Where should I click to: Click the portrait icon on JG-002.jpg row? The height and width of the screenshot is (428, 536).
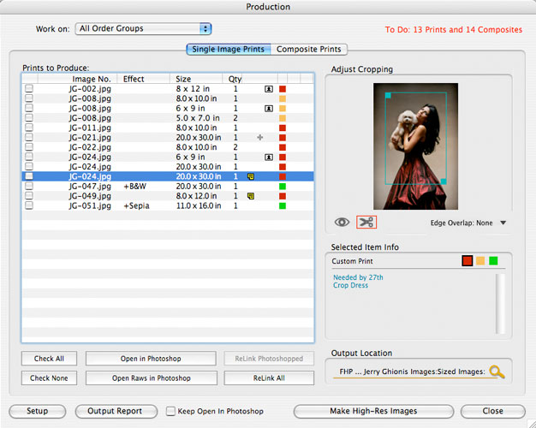coord(269,89)
